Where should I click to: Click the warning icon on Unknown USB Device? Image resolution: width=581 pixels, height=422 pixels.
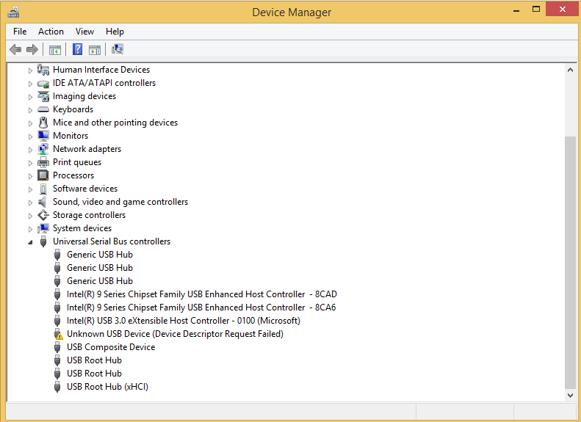pos(58,334)
